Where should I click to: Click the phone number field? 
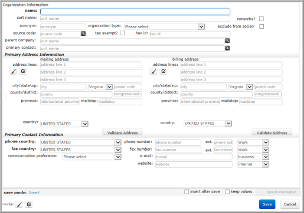178,142
